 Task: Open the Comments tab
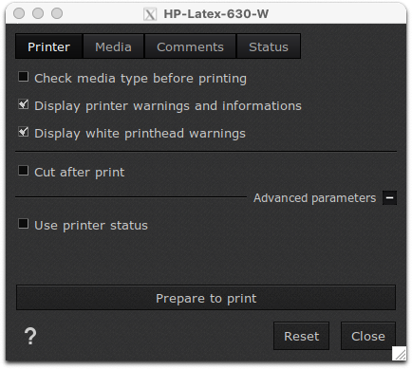[190, 46]
